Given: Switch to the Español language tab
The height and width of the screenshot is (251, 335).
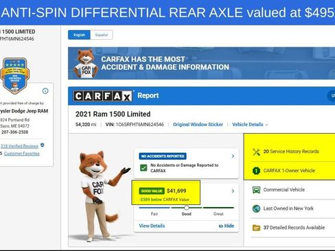Looking at the screenshot, I should [102, 35].
